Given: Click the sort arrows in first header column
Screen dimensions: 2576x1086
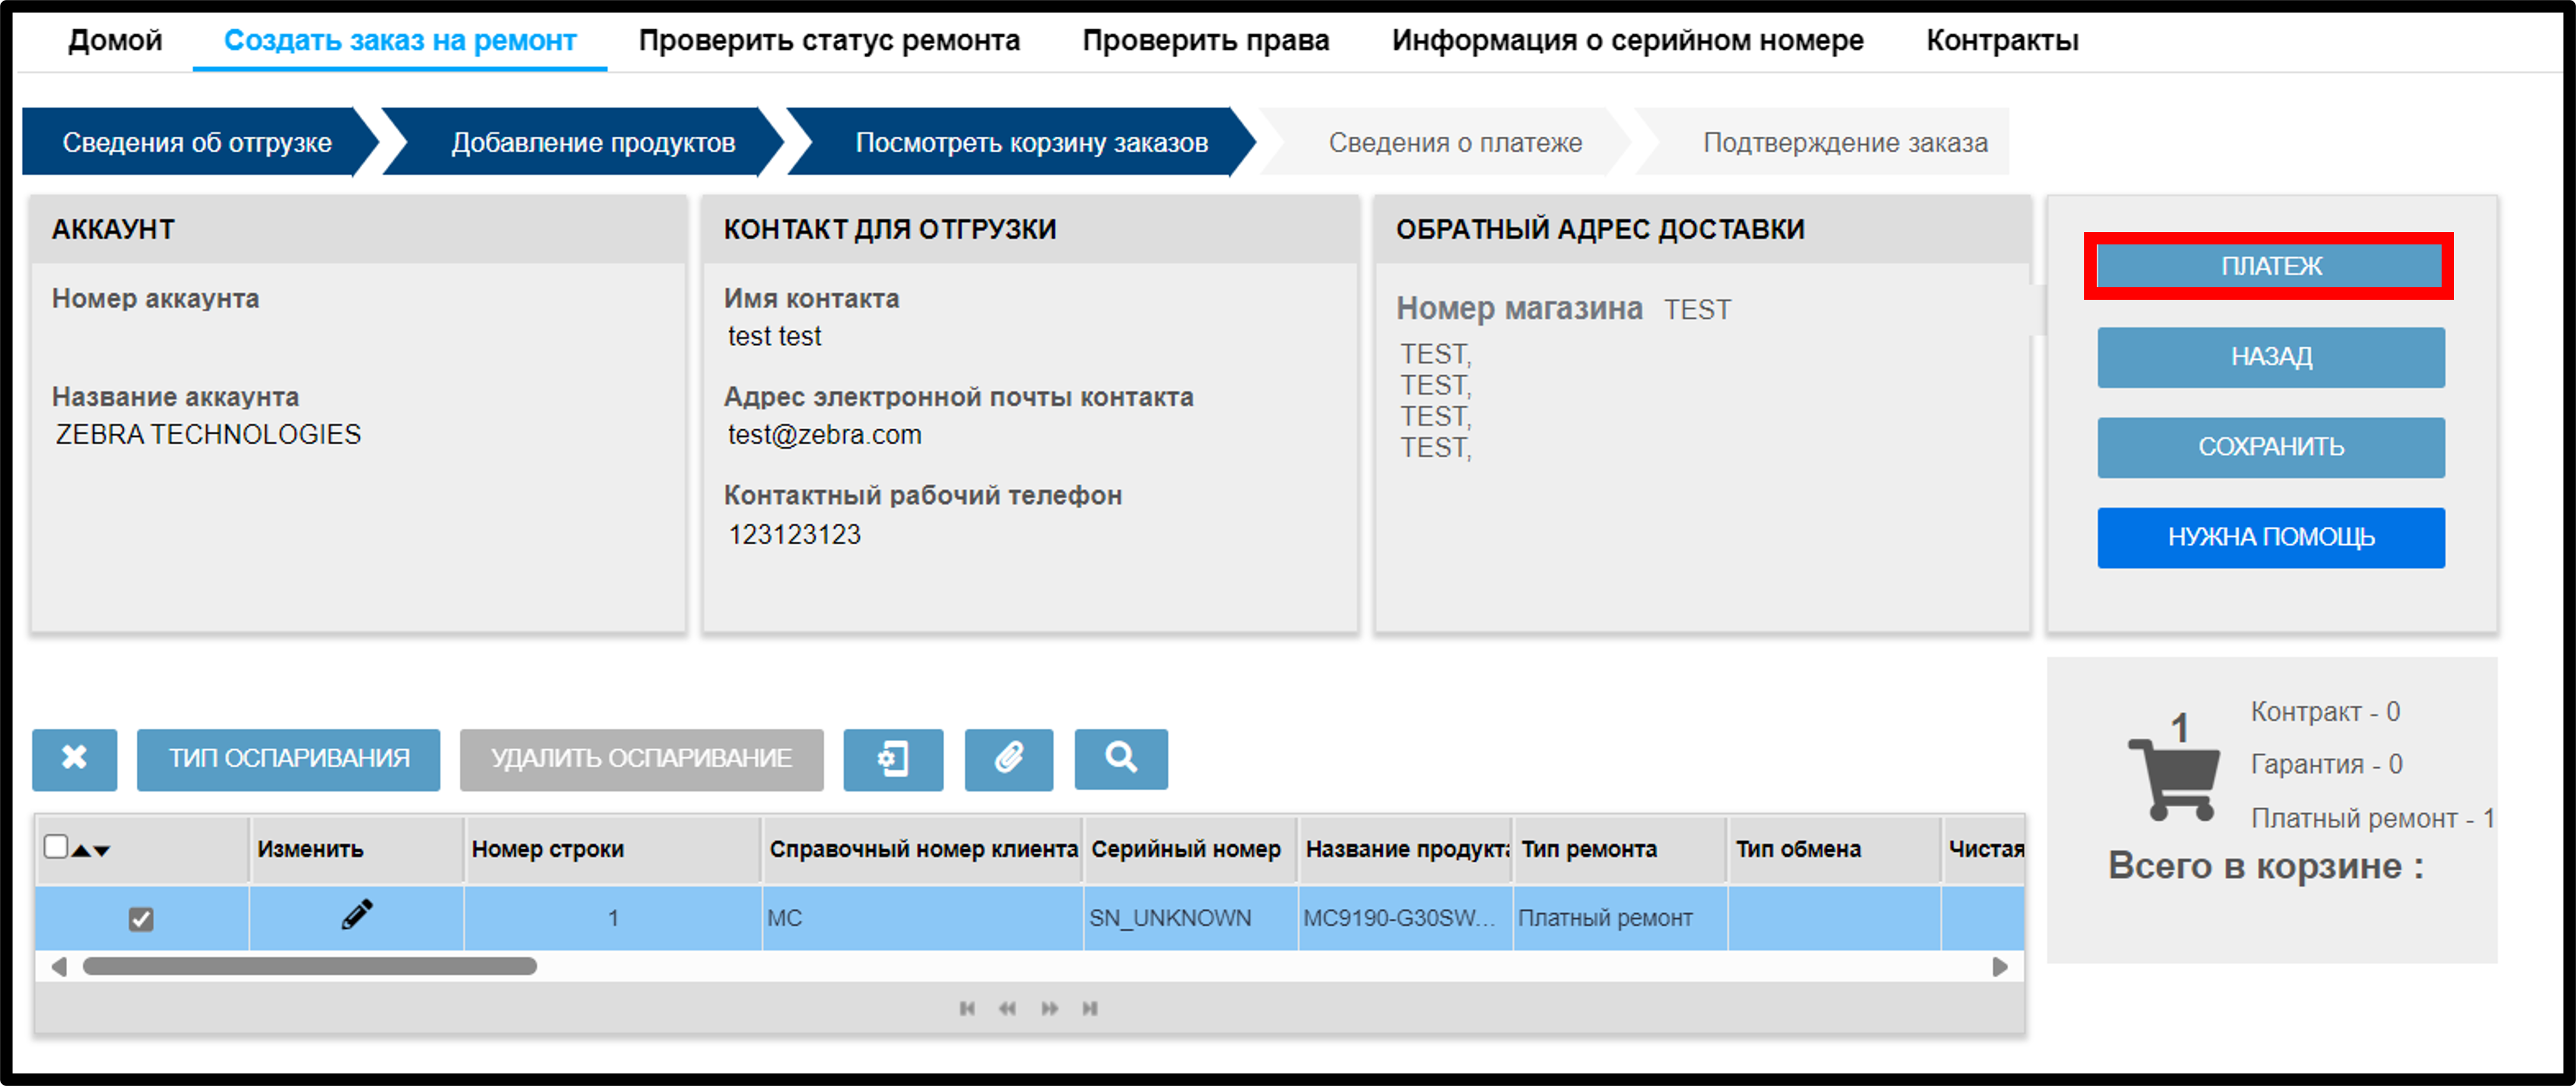Looking at the screenshot, I should pos(91,850).
